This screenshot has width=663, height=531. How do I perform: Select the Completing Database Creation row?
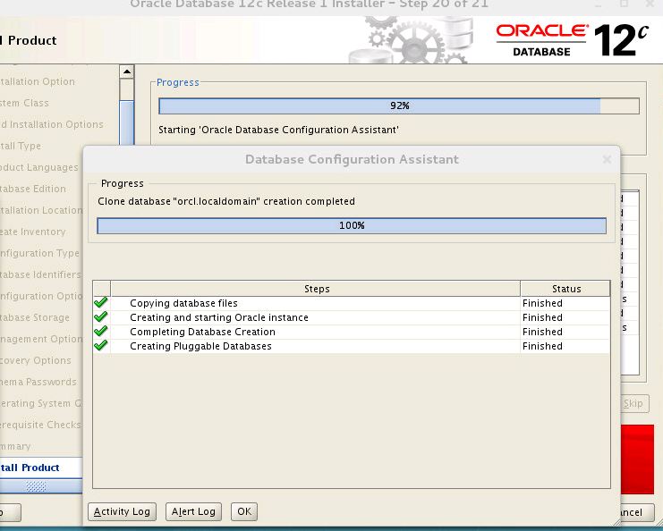pos(352,332)
